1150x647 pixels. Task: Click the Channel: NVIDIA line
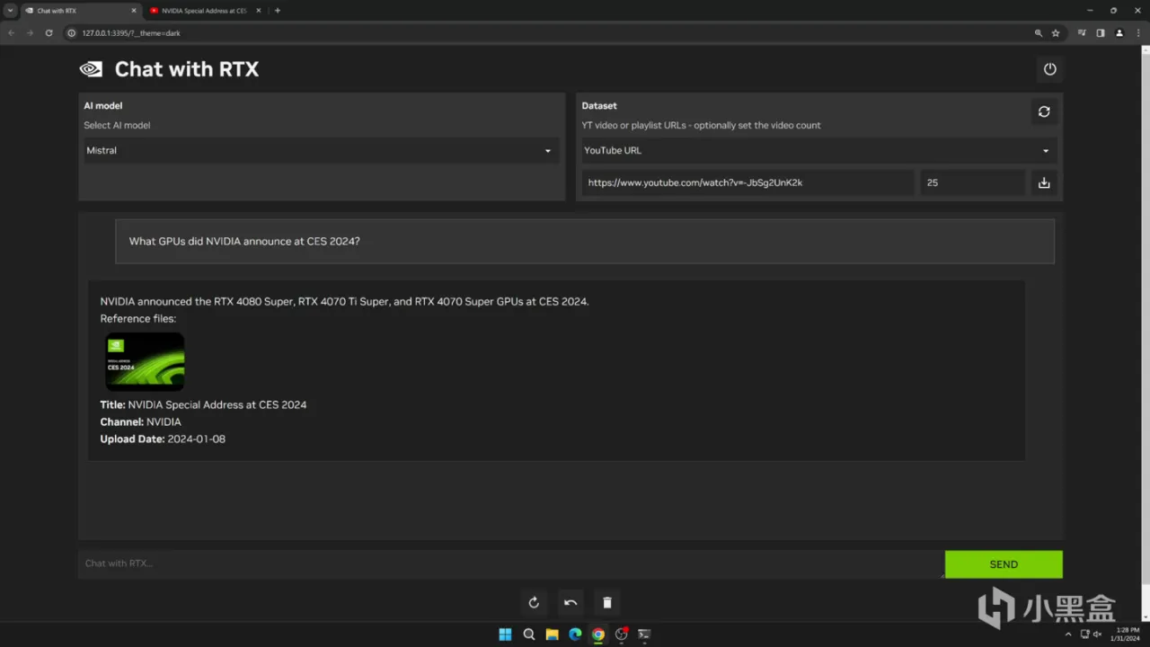(140, 421)
